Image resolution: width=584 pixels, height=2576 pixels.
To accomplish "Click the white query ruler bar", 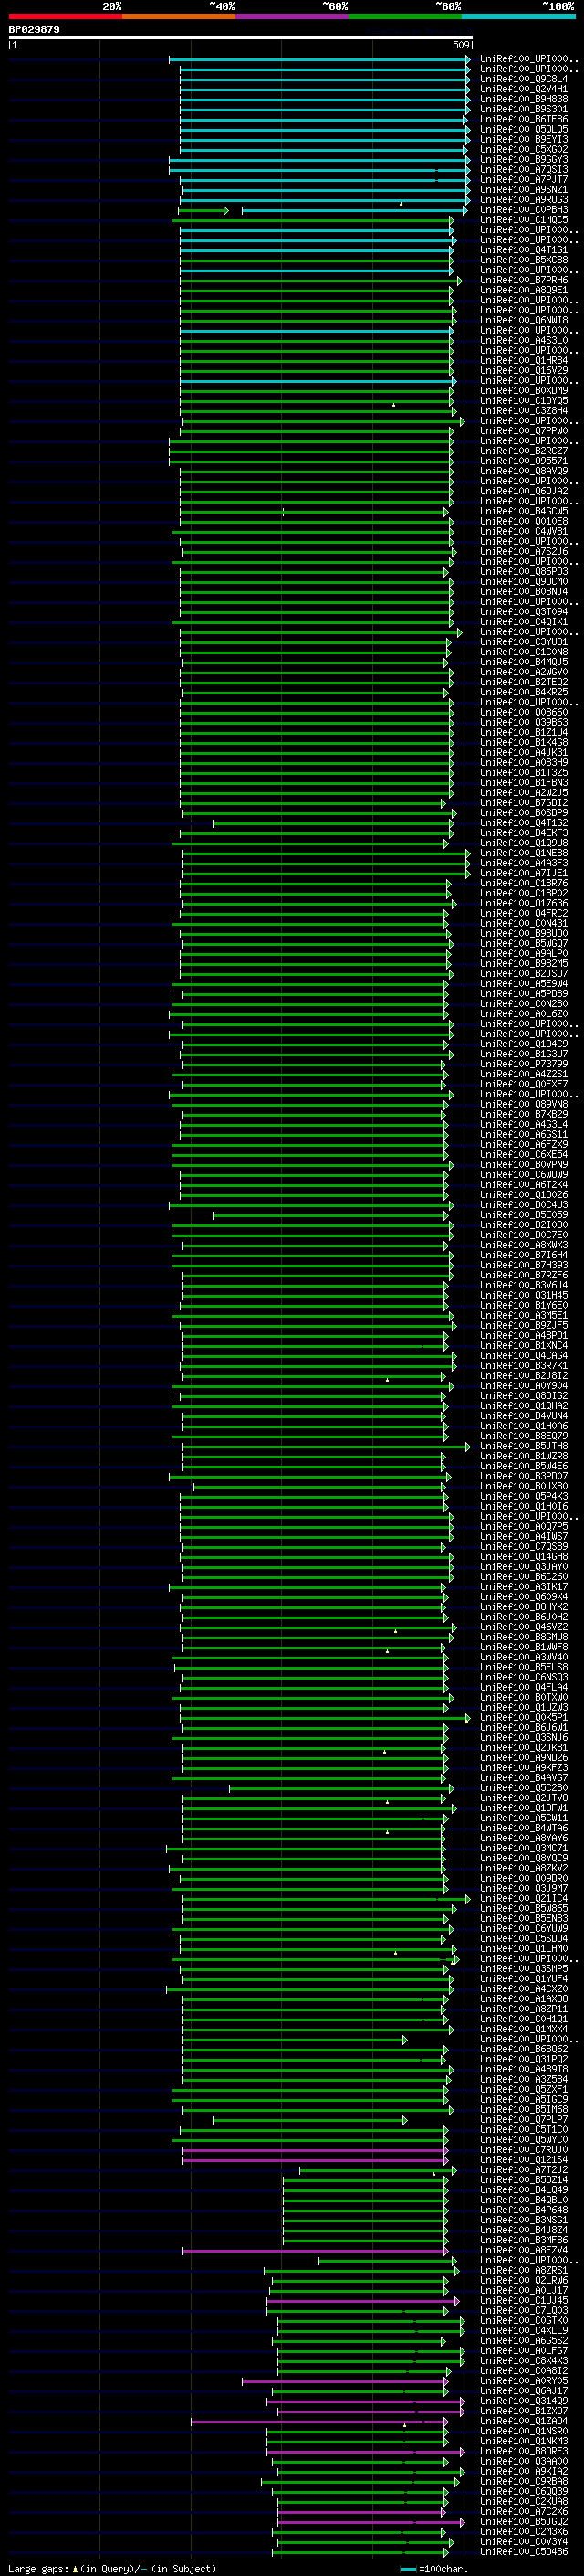I will pyautogui.click(x=241, y=37).
